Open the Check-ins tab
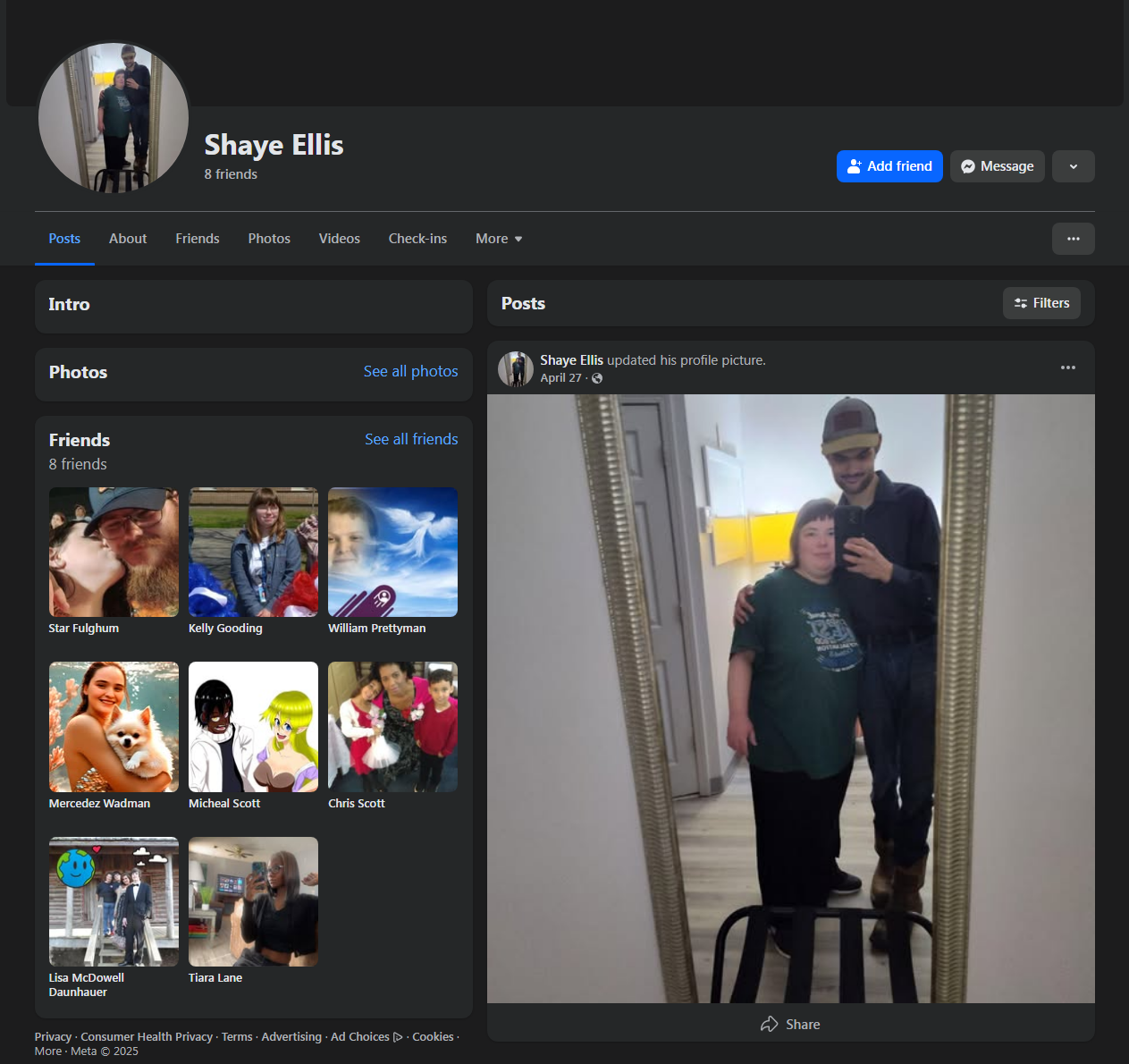 click(417, 239)
